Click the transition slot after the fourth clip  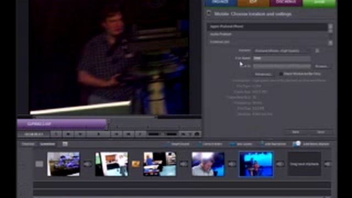(x=232, y=164)
